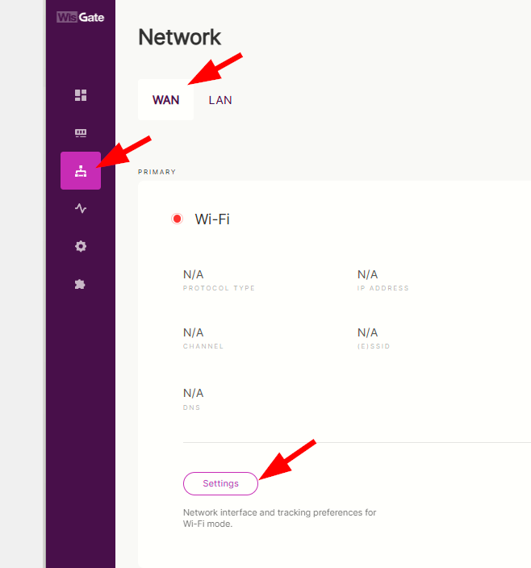Click the WisGate logo
Screen dimensions: 531x568
[81, 17]
